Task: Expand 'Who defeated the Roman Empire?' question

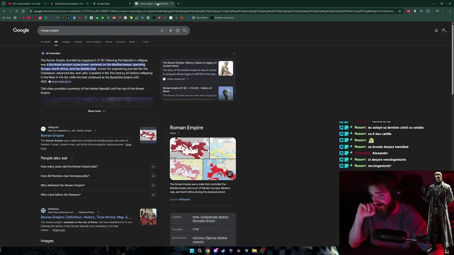Action: (98, 185)
